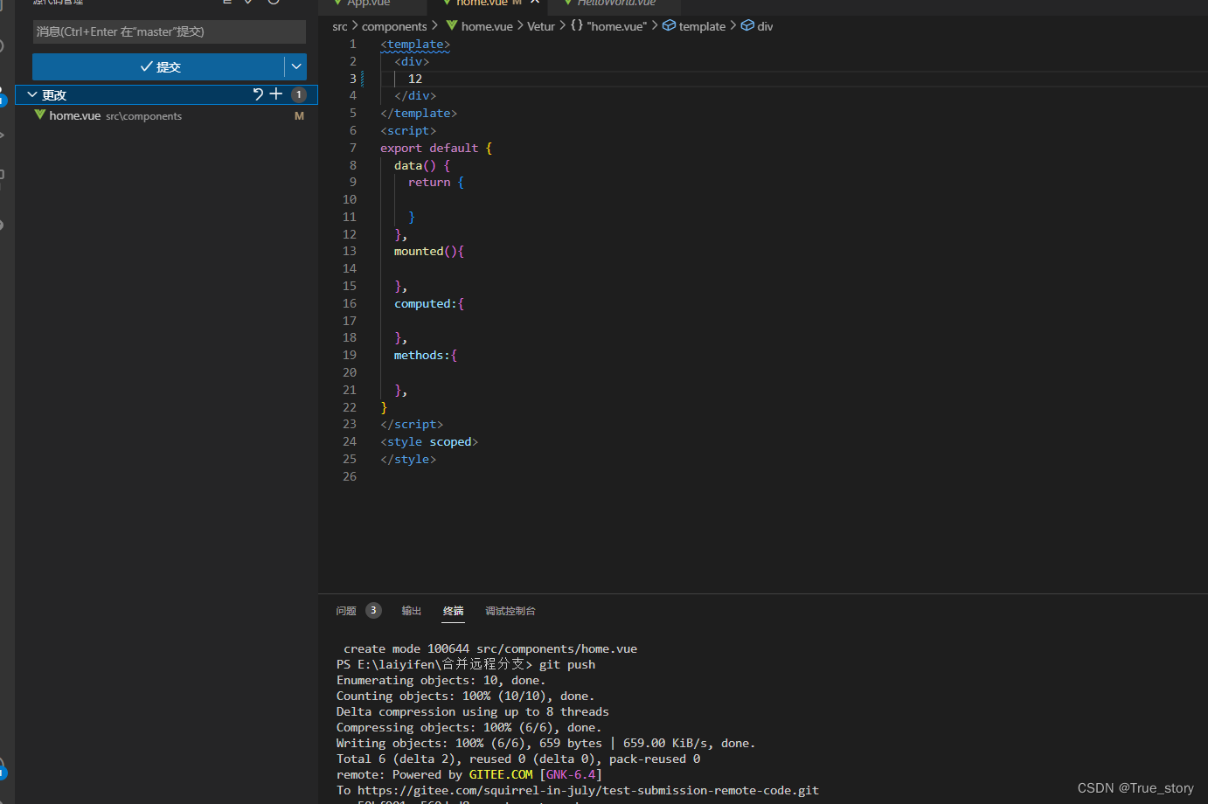Place cursor on text 12 in line 3
1208x804 pixels.
pos(415,79)
